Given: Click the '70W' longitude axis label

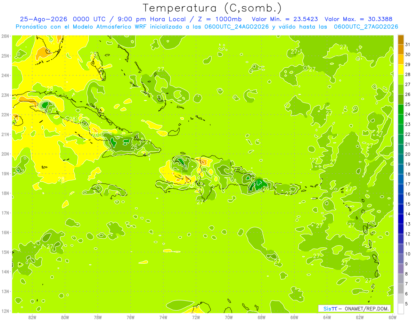Looking at the screenshot, I should 229,317.
